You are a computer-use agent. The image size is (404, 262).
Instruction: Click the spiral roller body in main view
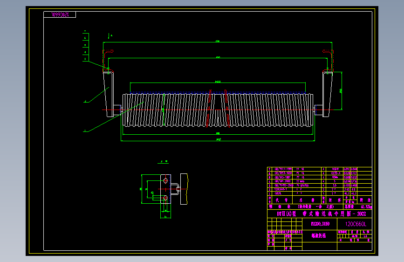(218, 110)
